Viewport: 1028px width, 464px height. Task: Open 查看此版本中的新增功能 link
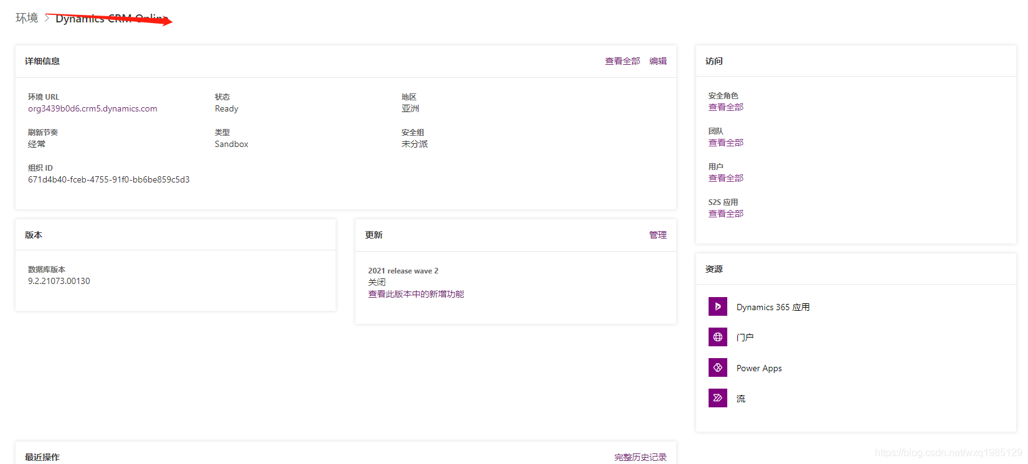pyautogui.click(x=416, y=294)
